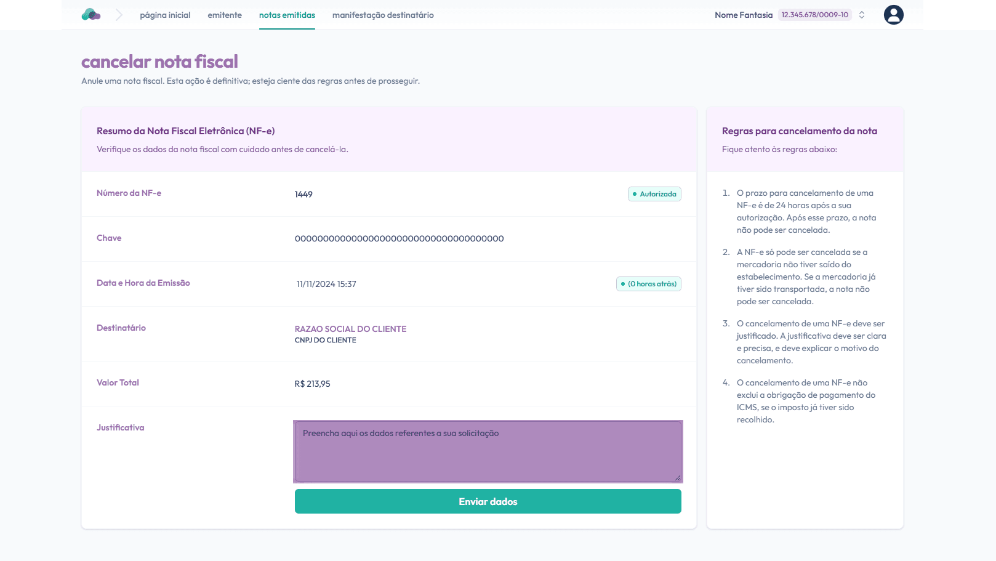
Task: Go to página inicial tab
Action: point(165,15)
